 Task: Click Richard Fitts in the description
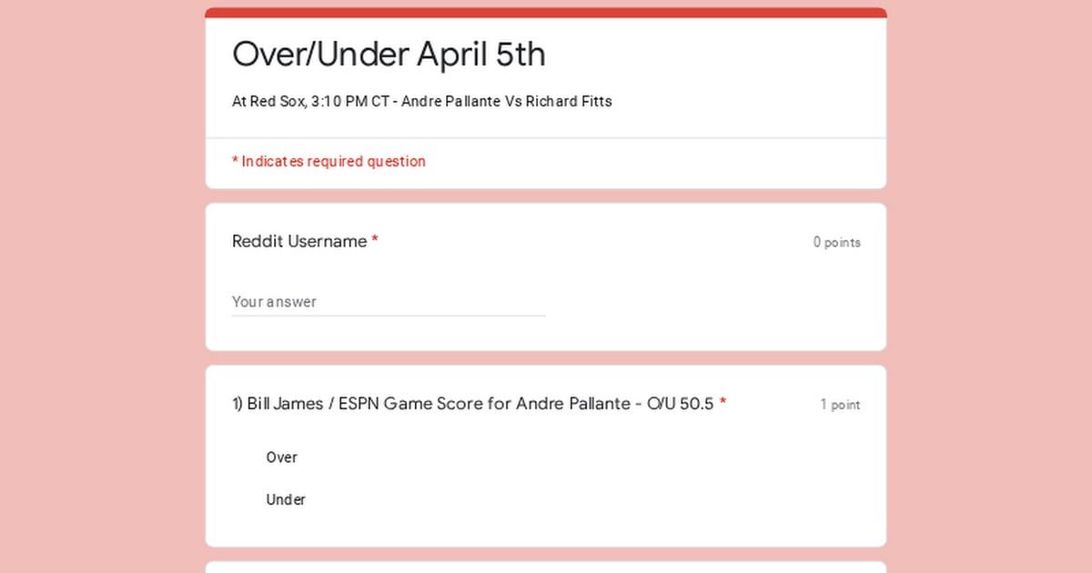coord(568,102)
